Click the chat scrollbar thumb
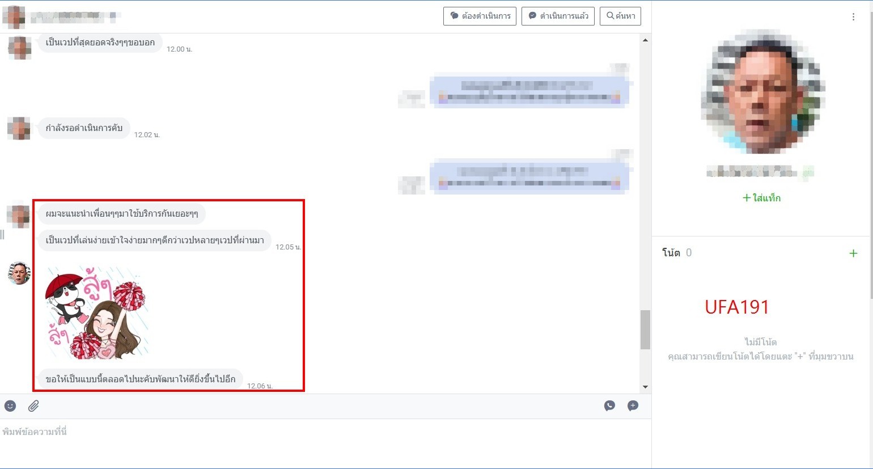Viewport: 873px width, 469px height. click(x=645, y=329)
